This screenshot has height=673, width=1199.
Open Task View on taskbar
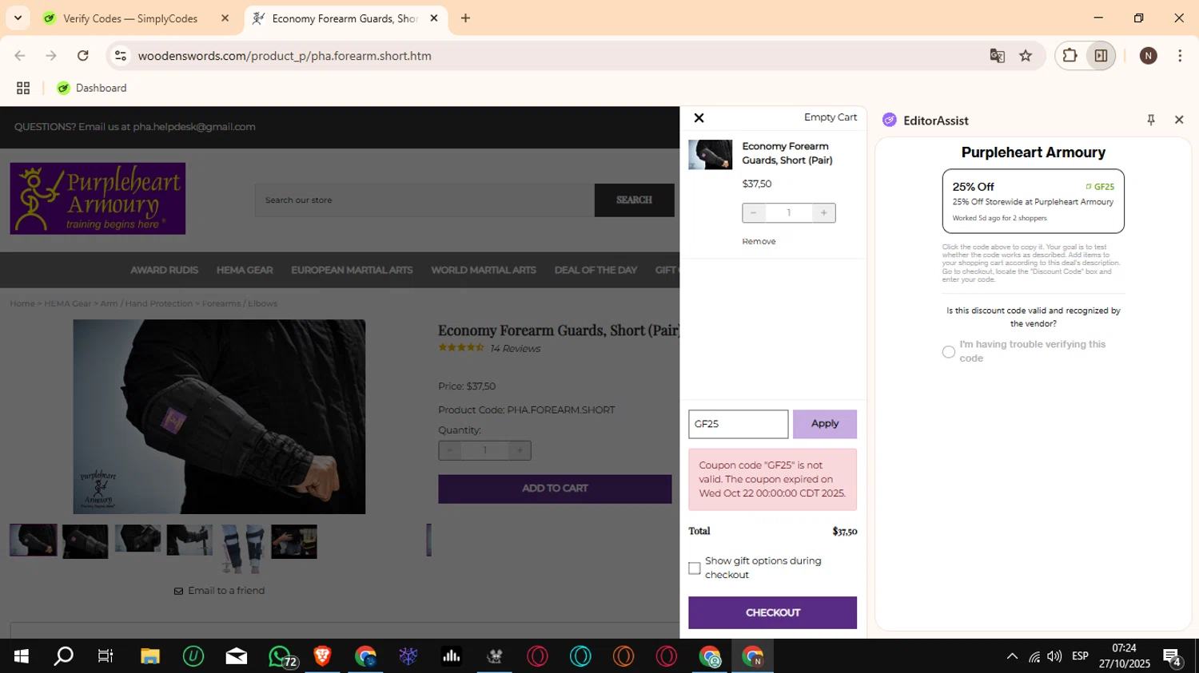point(106,656)
